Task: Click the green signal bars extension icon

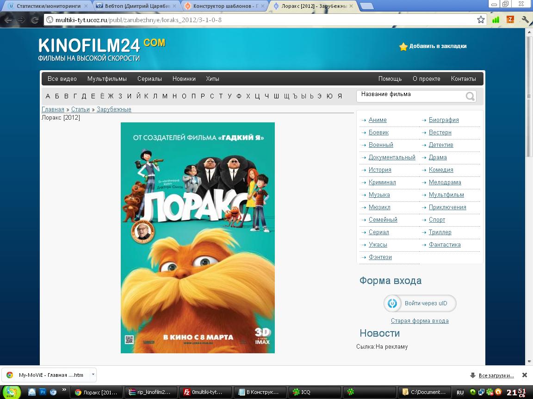Action: click(496, 20)
